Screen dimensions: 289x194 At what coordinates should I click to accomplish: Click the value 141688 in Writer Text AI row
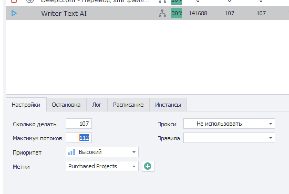[x=198, y=13]
